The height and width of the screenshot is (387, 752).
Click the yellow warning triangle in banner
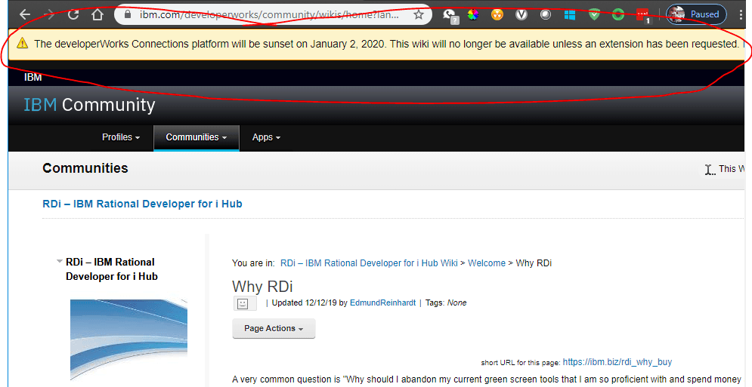click(22, 44)
